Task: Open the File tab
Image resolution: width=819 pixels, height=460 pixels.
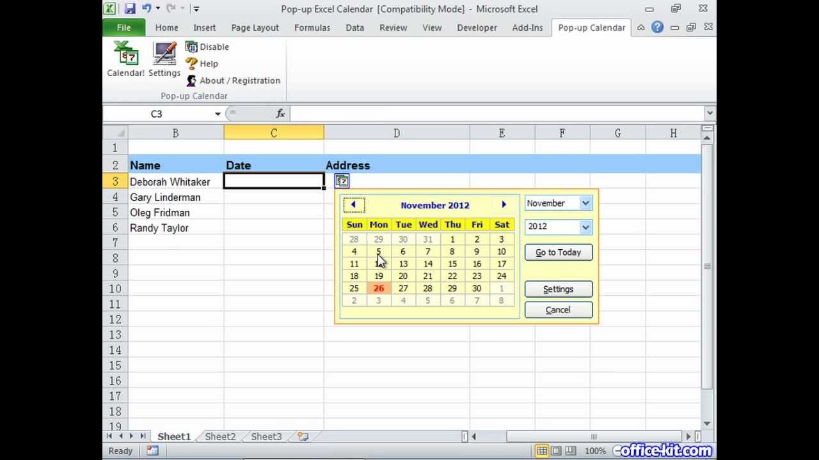Action: [x=123, y=27]
